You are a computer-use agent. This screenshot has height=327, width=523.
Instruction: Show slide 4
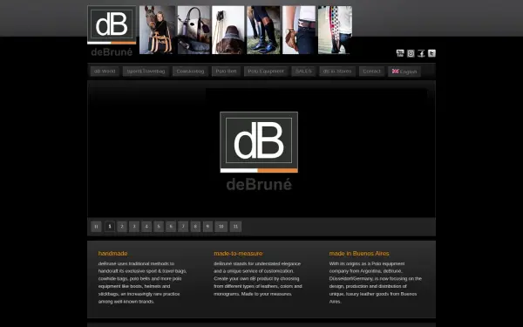pos(146,227)
